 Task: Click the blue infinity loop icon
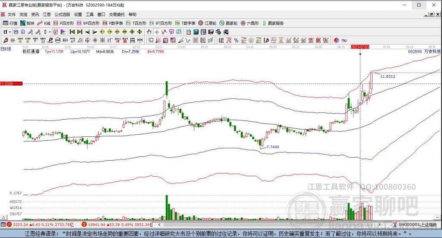click(x=344, y=40)
